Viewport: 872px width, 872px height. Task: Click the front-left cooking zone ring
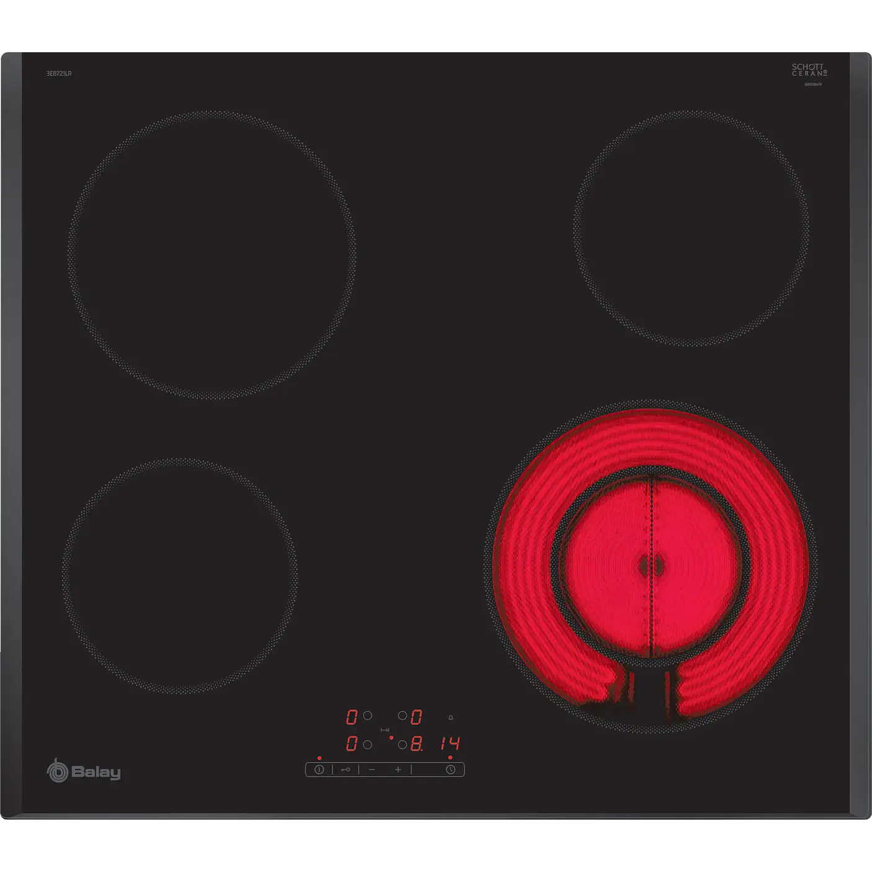[180, 576]
